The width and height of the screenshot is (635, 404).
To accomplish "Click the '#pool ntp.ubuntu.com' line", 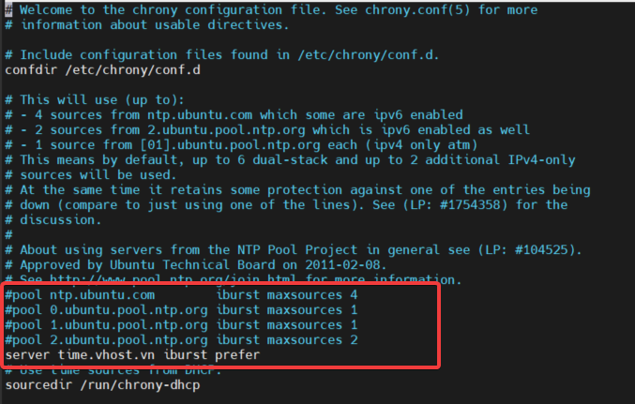I will pos(181,295).
